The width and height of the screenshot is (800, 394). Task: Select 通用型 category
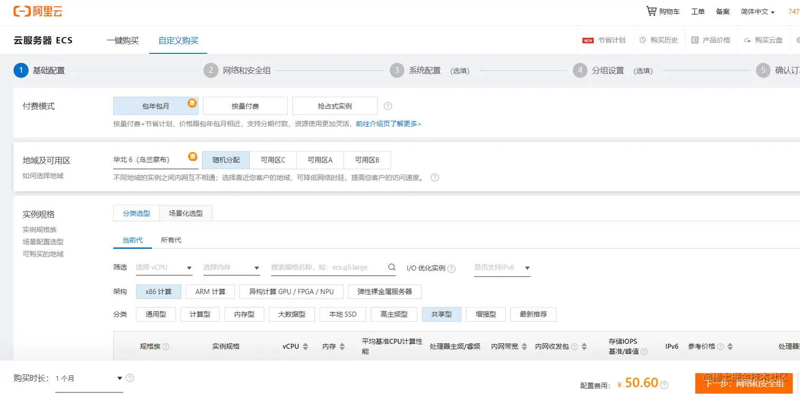tap(156, 314)
